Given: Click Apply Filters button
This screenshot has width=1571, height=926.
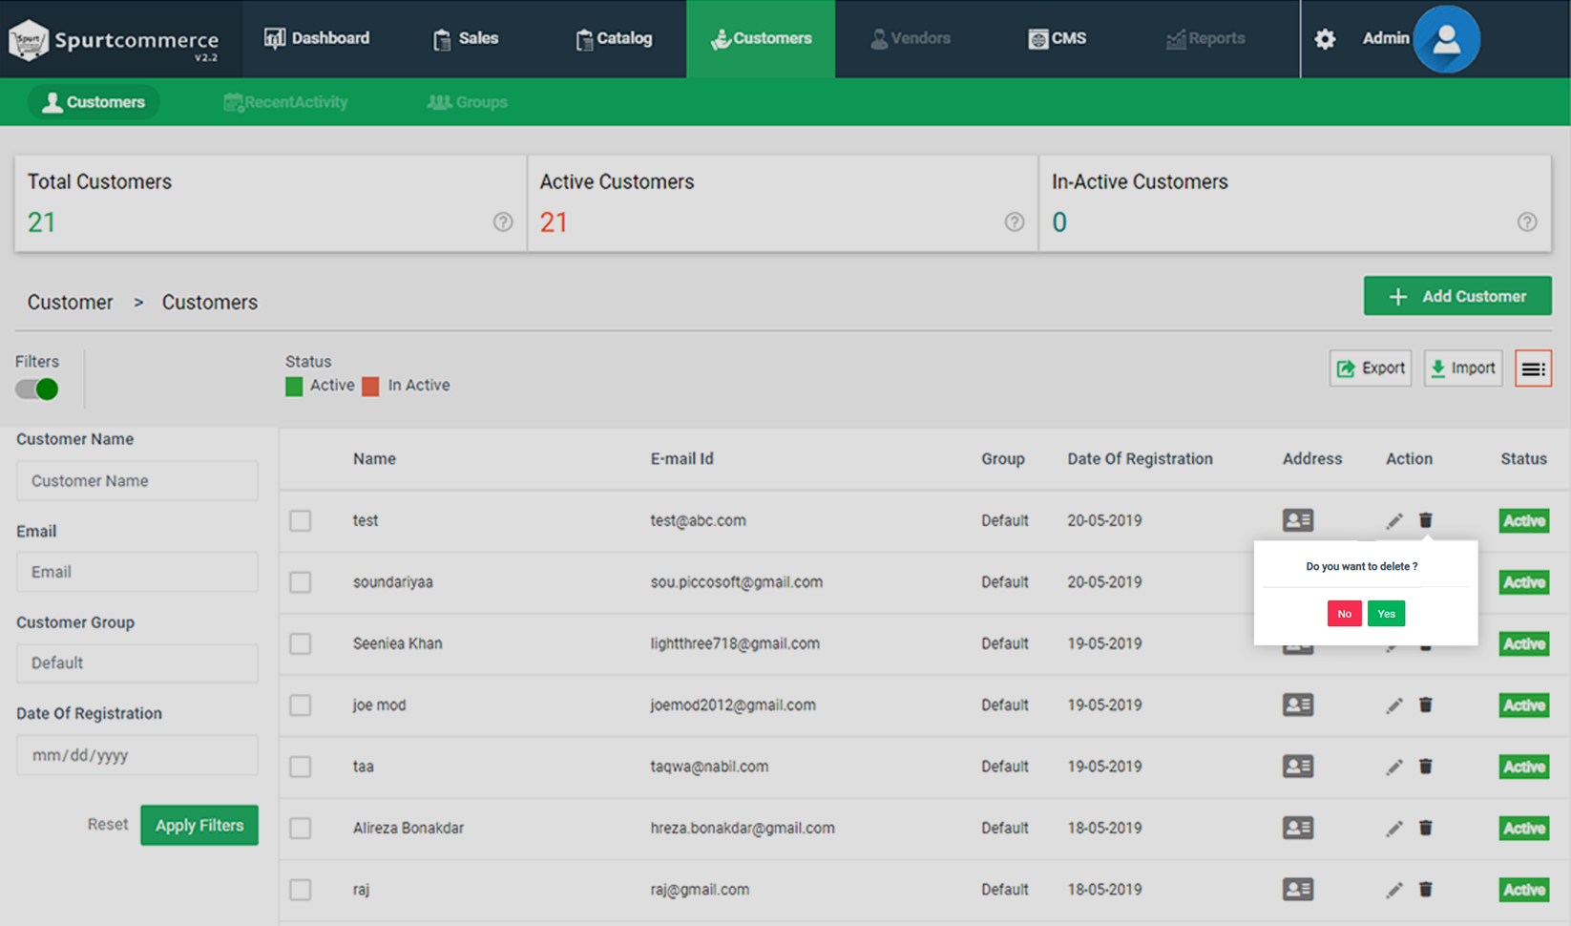Looking at the screenshot, I should [199, 825].
